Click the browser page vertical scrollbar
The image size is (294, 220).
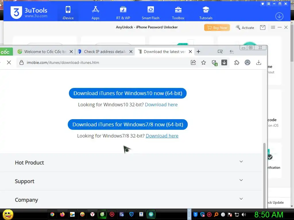click(x=264, y=176)
